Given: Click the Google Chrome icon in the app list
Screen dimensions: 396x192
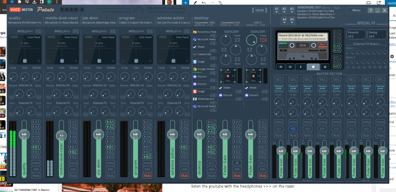Looking at the screenshot, I should pyautogui.click(x=195, y=69).
